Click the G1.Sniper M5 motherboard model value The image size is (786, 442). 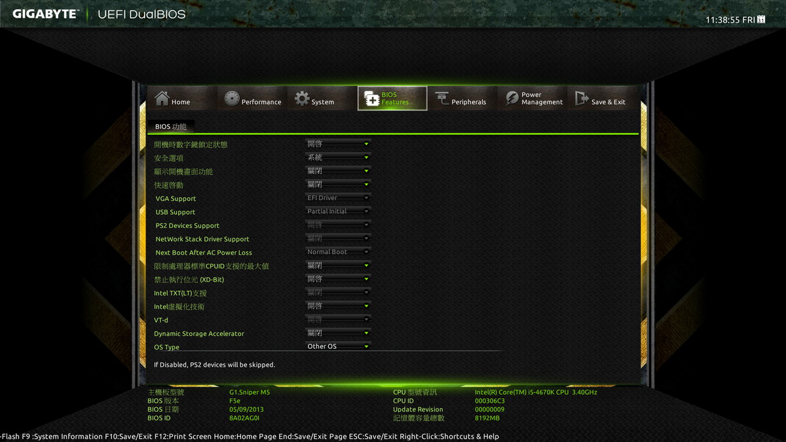(250, 392)
